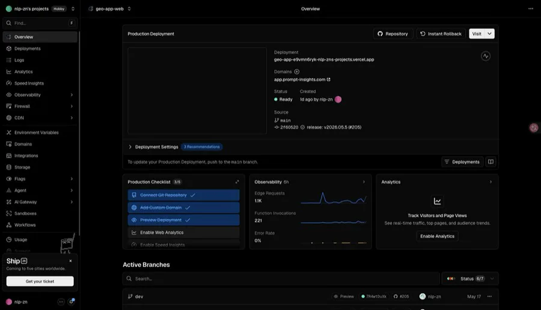The height and width of the screenshot is (310, 541).
Task: Open Analytics sidebar page
Action: tap(40, 71)
